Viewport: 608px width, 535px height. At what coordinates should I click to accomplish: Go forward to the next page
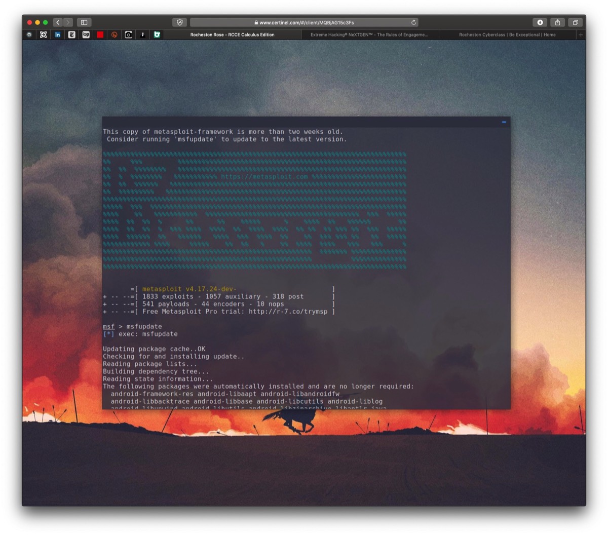pyautogui.click(x=68, y=22)
